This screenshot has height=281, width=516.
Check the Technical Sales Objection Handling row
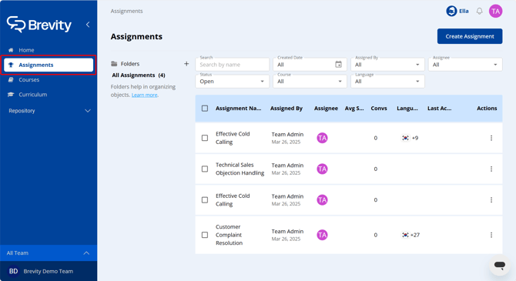coord(205,169)
